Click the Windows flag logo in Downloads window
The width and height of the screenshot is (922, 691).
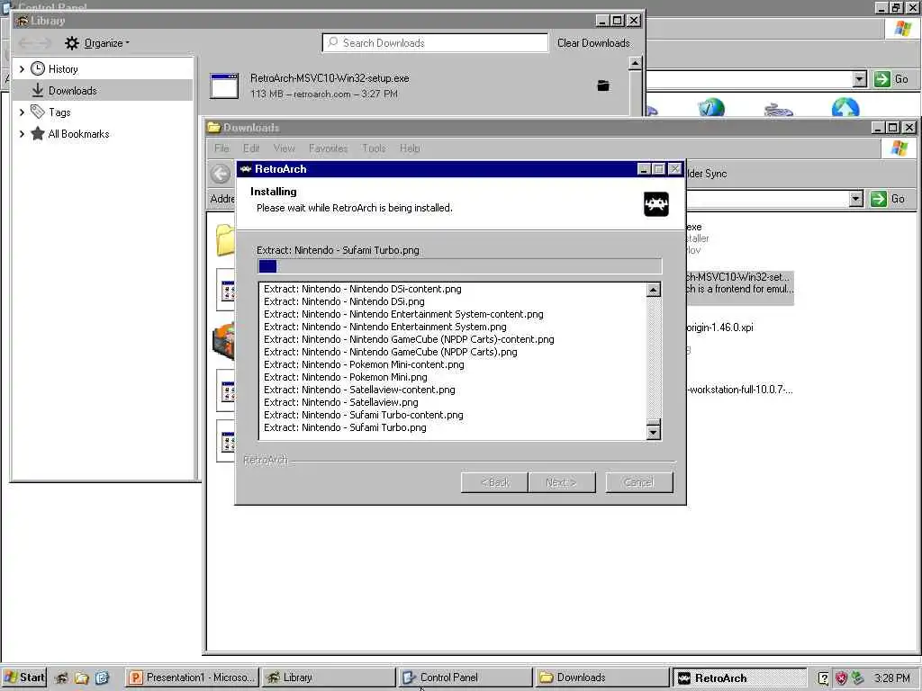[x=899, y=148]
